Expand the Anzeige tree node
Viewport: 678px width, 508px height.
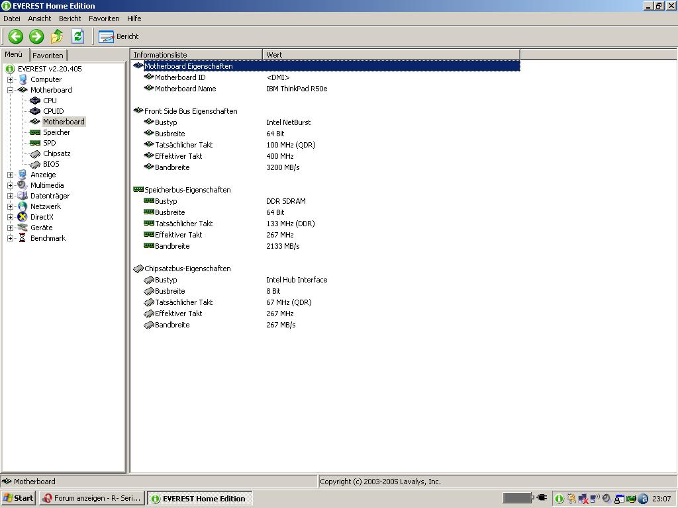11,175
